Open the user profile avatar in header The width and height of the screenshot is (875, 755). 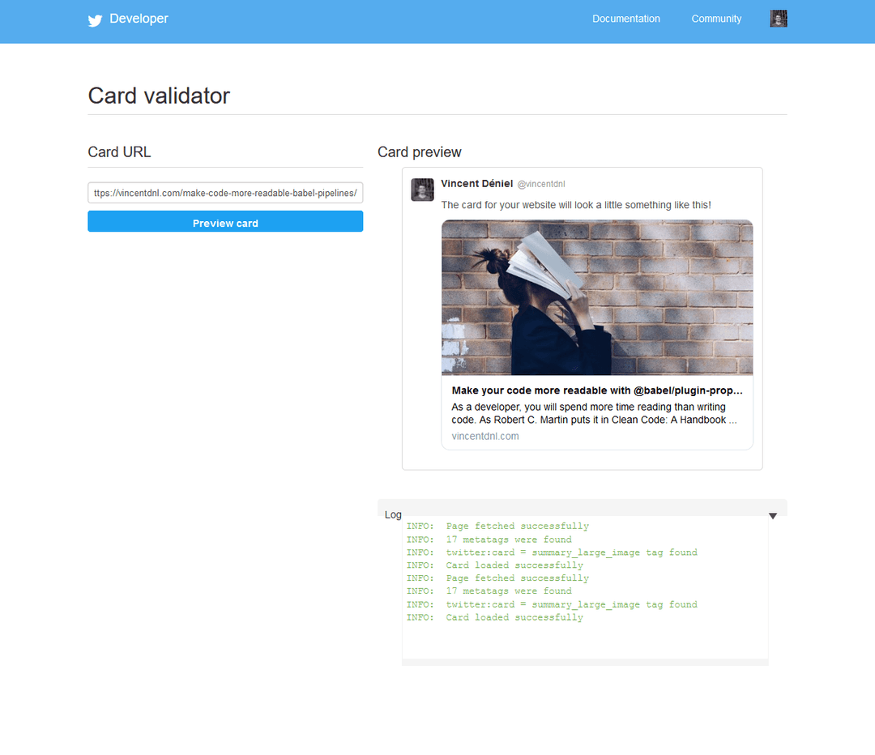[x=779, y=19]
